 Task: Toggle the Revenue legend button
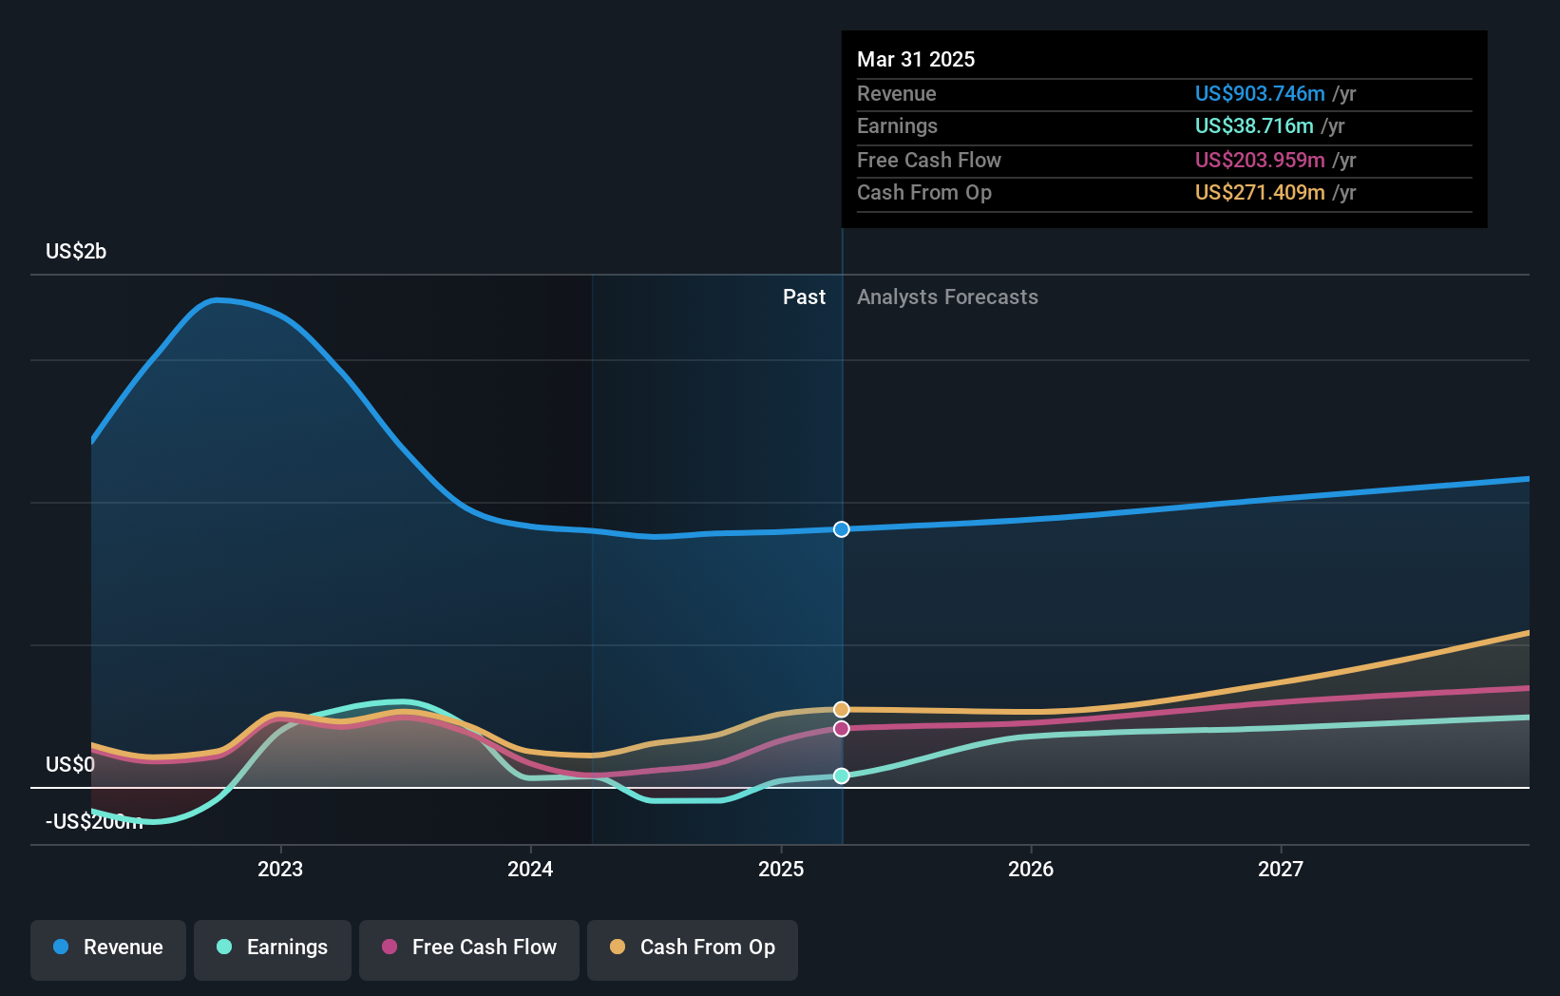pos(108,949)
